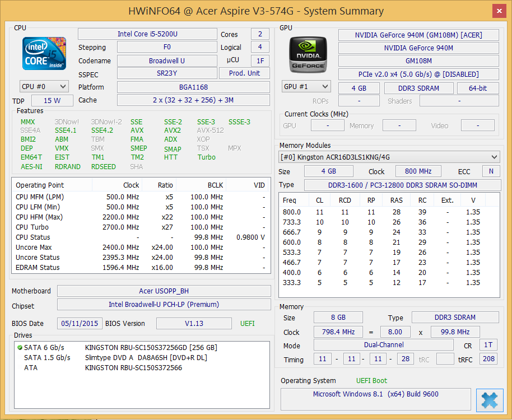Click the Intel Broadwell-U PCH-LP chipset field
512x420 pixels.
[164, 305]
